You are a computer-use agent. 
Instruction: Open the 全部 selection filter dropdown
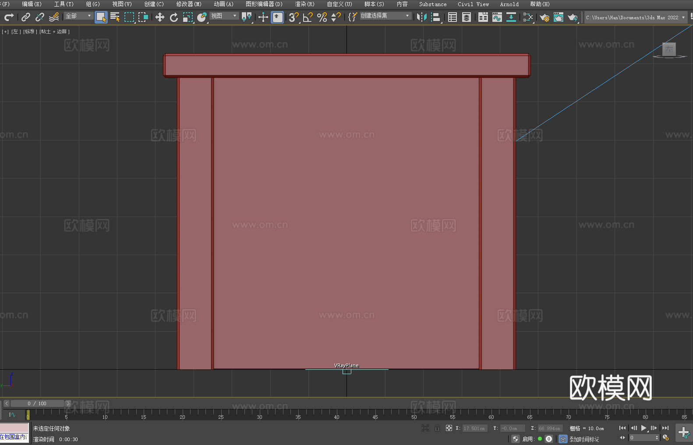coord(78,16)
